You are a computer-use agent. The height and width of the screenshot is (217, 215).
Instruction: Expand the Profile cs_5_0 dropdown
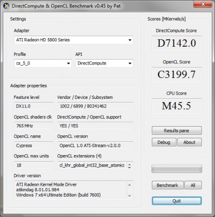pos(43,63)
